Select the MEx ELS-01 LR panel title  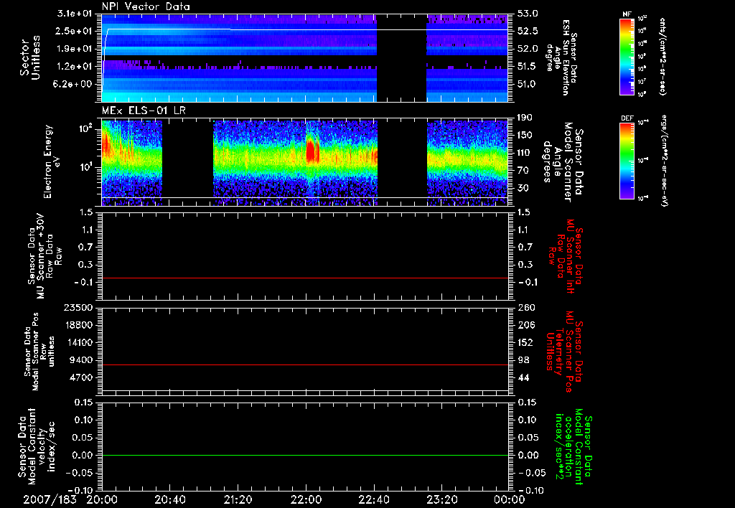tap(144, 108)
